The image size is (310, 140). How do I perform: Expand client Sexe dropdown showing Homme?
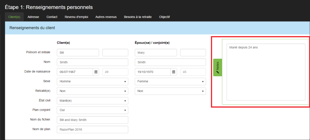(92, 82)
